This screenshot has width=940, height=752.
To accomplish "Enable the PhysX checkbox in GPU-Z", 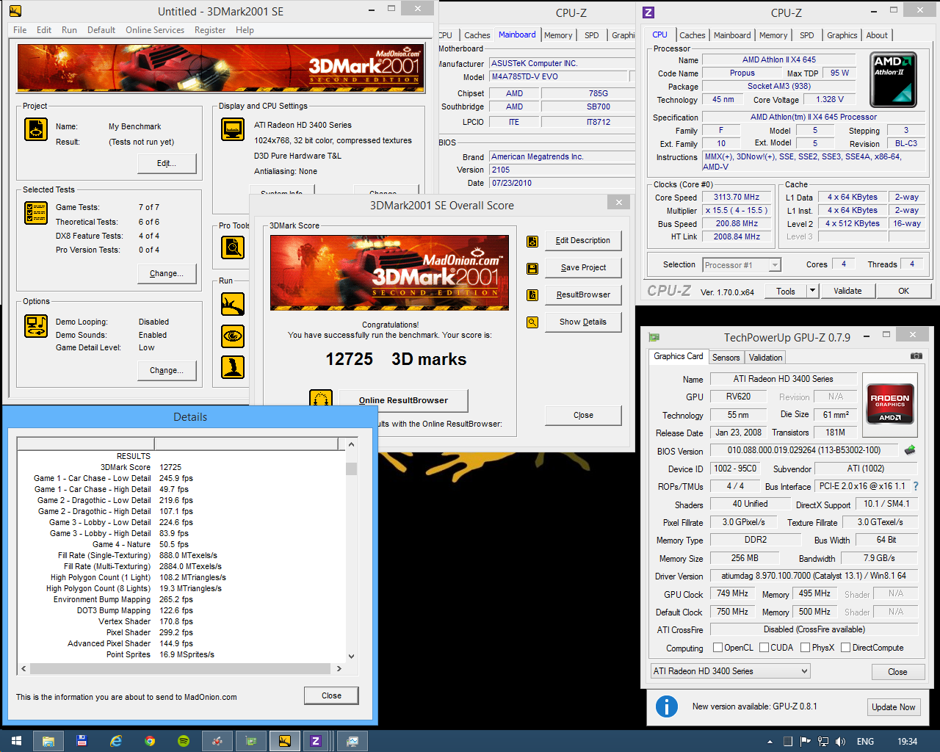I will tap(805, 648).
